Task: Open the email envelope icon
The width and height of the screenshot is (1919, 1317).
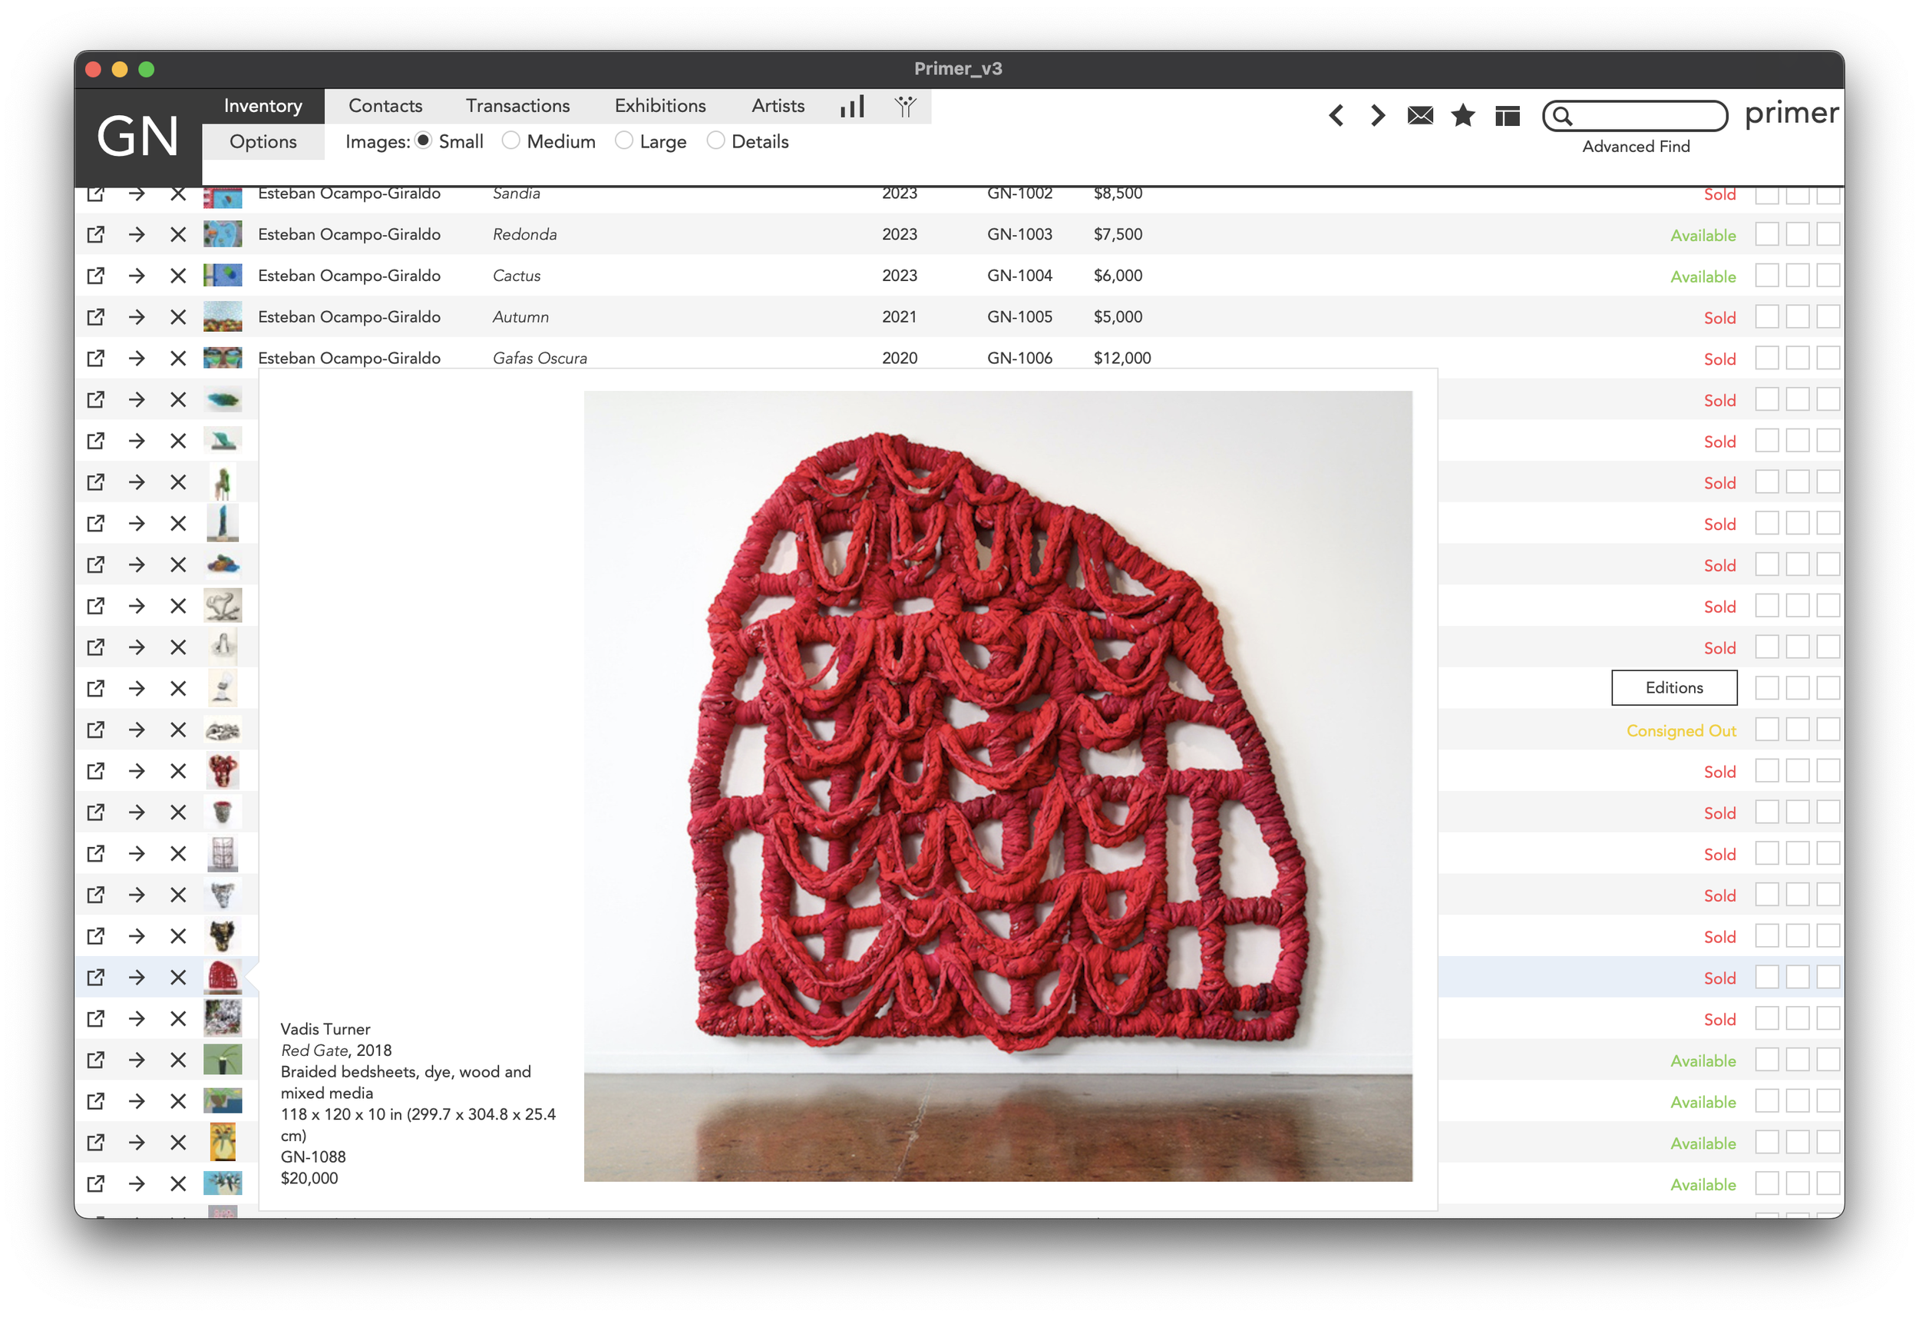Action: 1420,116
